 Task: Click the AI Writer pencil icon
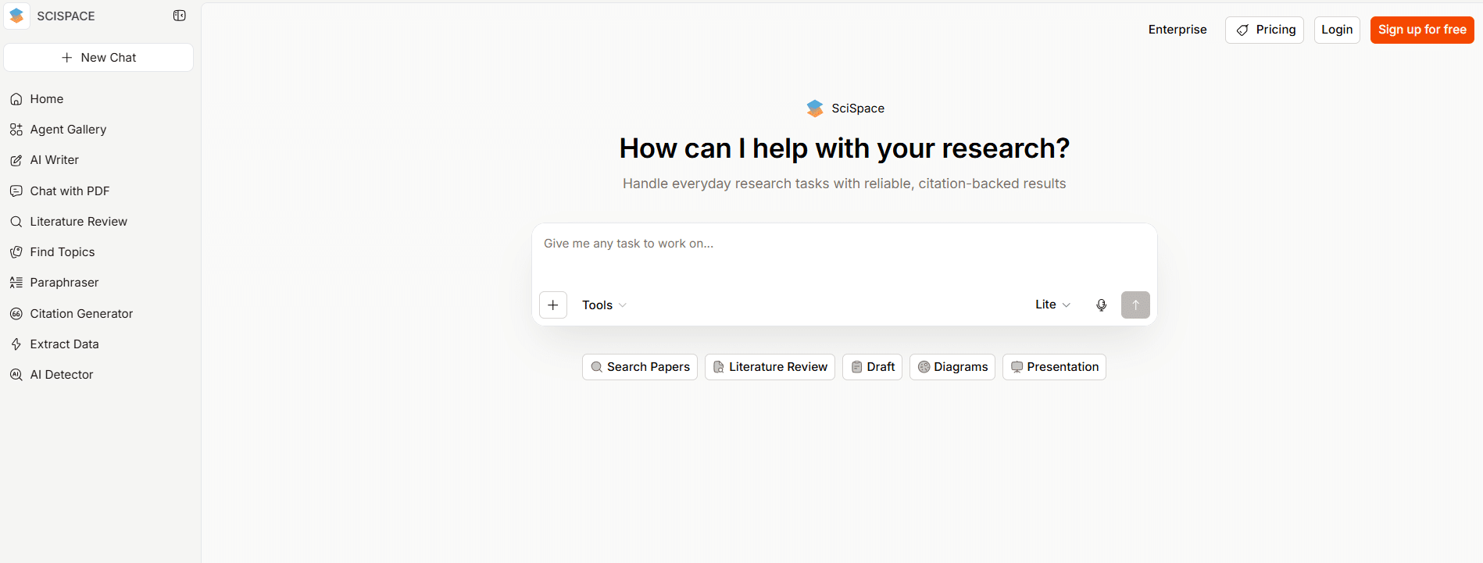[x=16, y=160]
